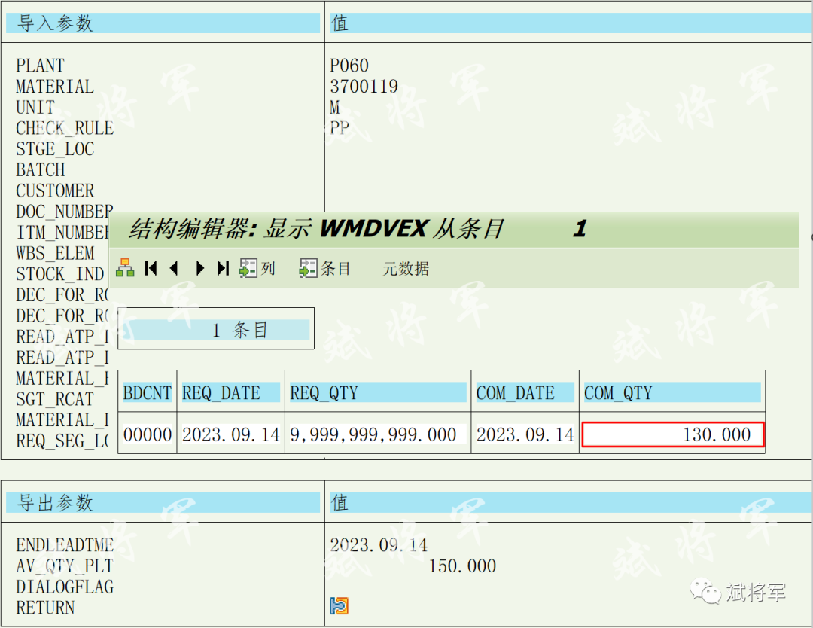Select the CHECK_RULE parameter name
This screenshot has height=628, width=813.
coord(65,129)
